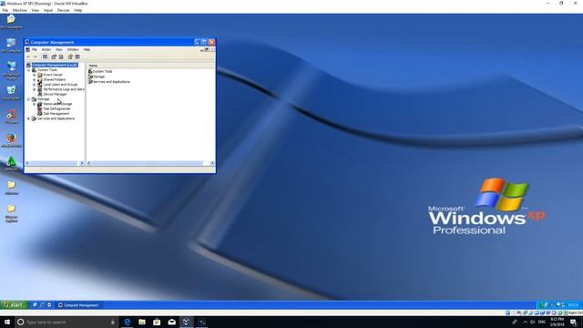This screenshot has width=583, height=328.
Task: Select Local Users and Groups in the tree
Action: click(x=60, y=85)
